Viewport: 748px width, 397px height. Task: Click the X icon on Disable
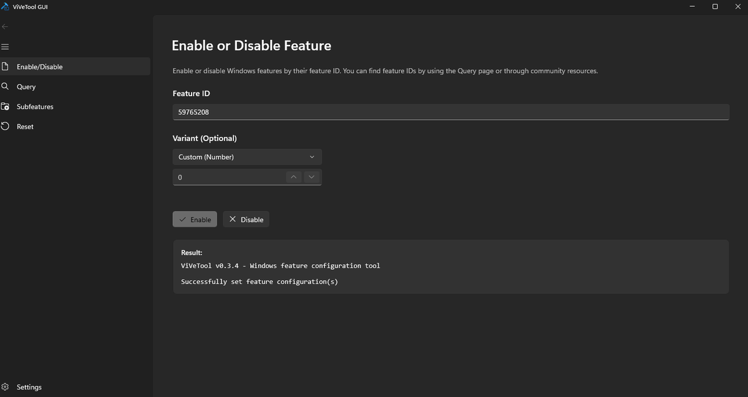click(x=233, y=219)
